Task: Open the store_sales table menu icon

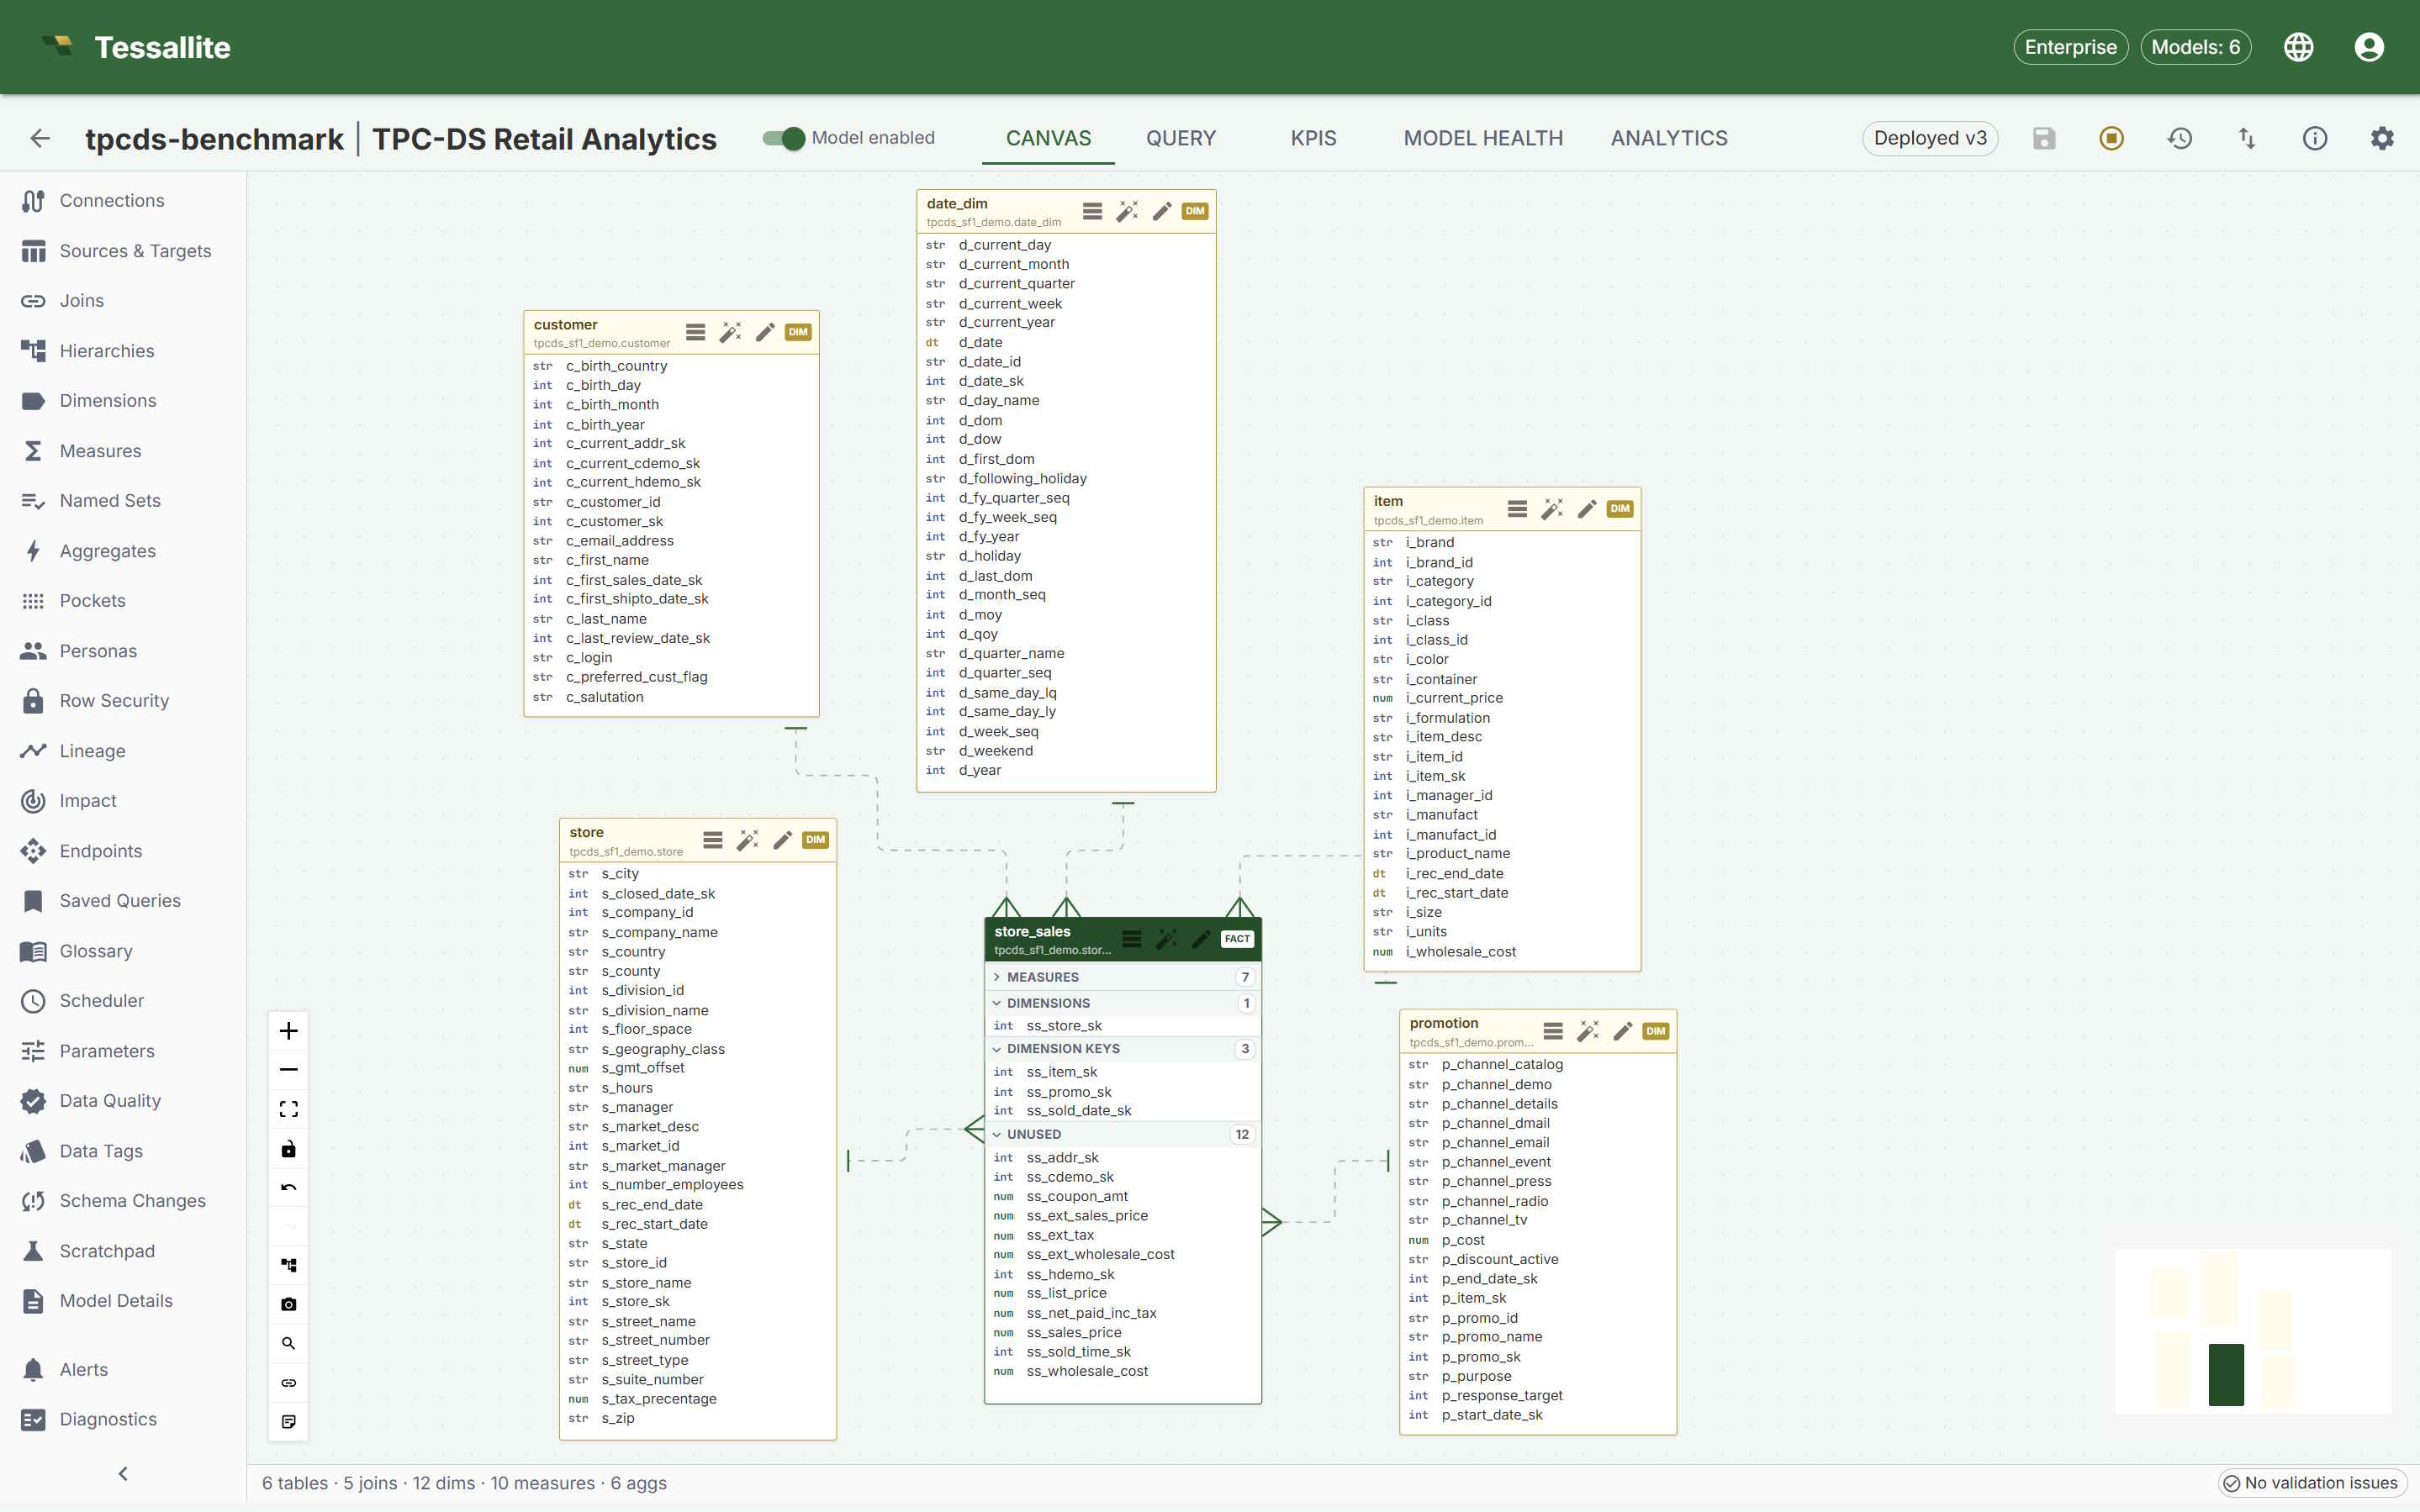Action: click(1132, 939)
